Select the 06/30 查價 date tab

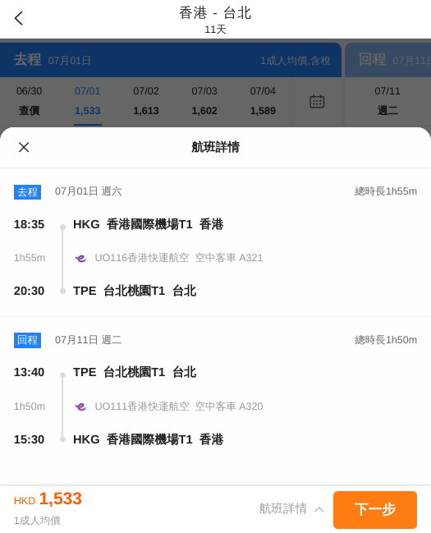(30, 101)
